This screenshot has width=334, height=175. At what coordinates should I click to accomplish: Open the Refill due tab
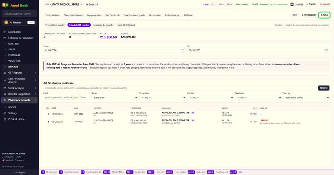[x=188, y=15]
